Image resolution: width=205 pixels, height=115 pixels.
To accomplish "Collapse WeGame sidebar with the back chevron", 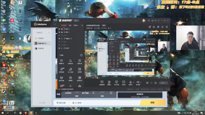I will coord(55,24).
